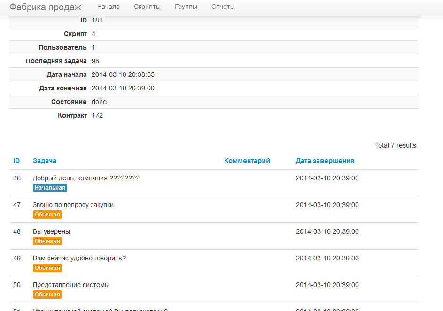Click completion date in row 48

pyautogui.click(x=327, y=231)
